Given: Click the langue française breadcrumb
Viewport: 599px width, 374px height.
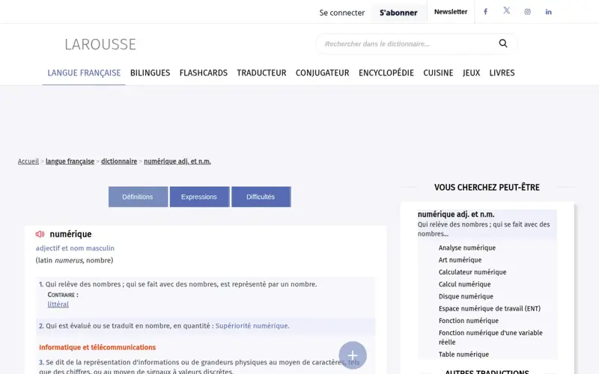Looking at the screenshot, I should [70, 162].
